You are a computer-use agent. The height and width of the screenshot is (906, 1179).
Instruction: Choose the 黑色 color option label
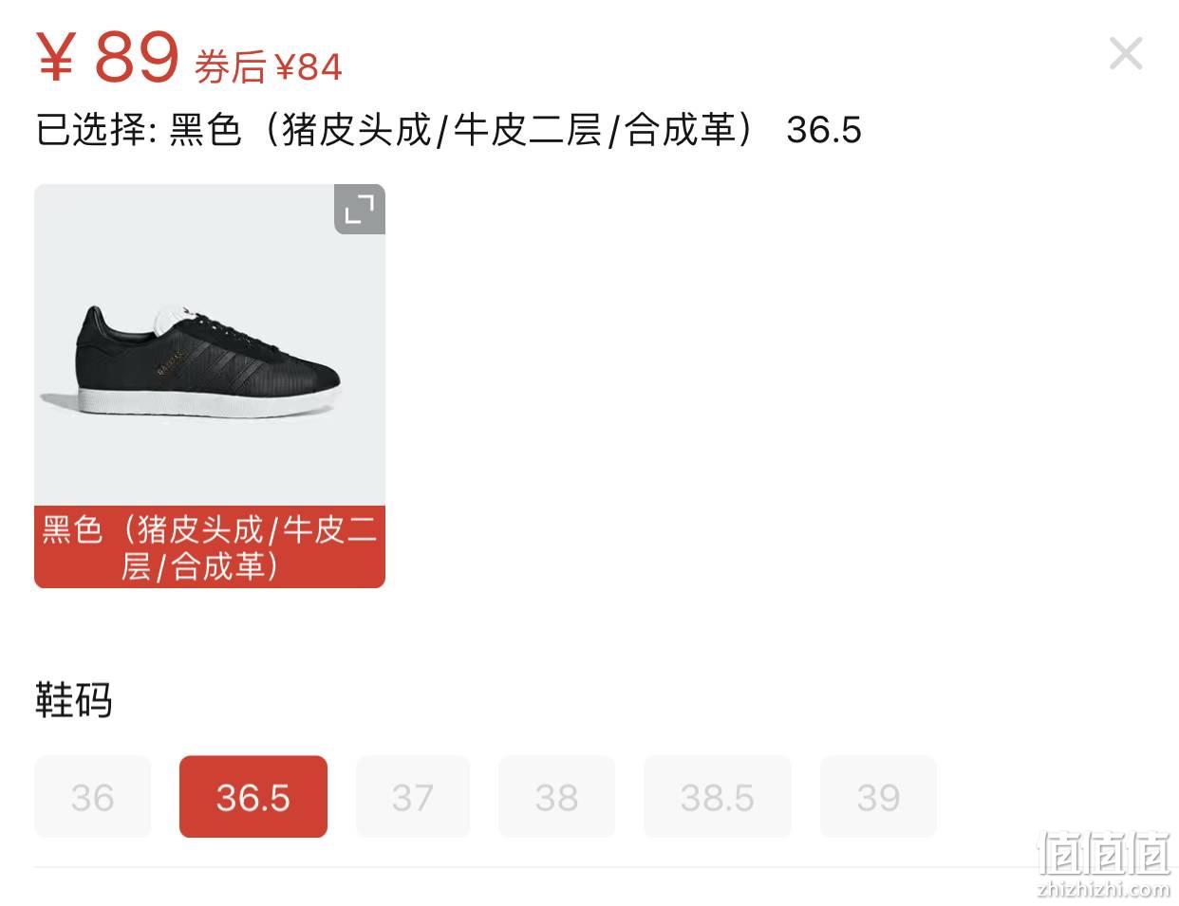coord(210,546)
